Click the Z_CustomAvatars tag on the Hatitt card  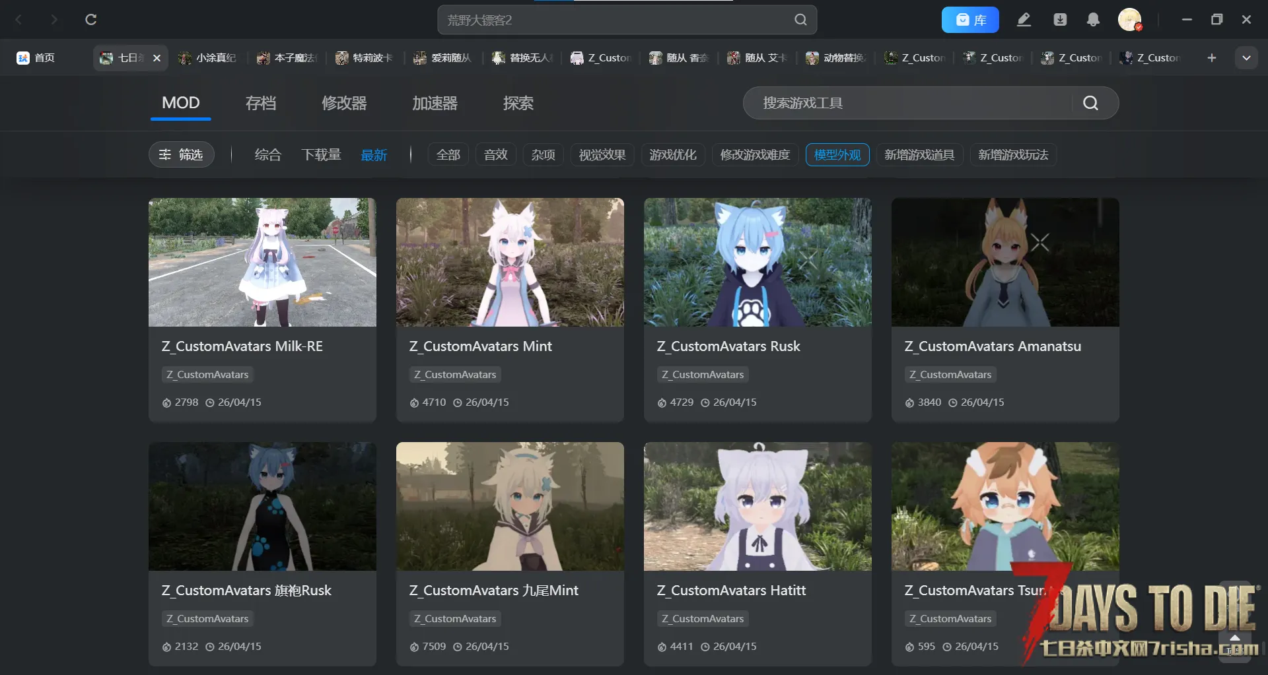tap(703, 619)
